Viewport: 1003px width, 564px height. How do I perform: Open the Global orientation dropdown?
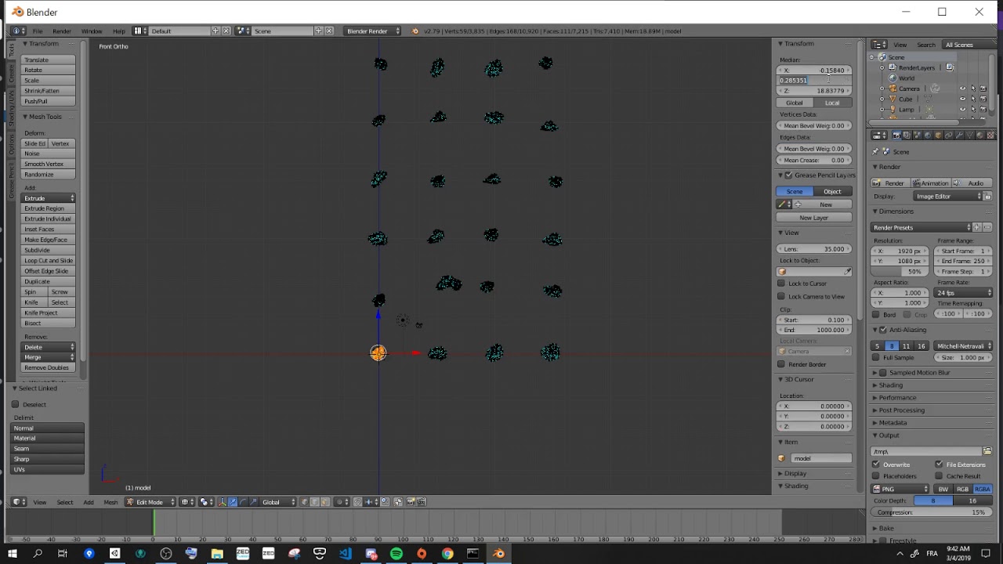(x=279, y=502)
